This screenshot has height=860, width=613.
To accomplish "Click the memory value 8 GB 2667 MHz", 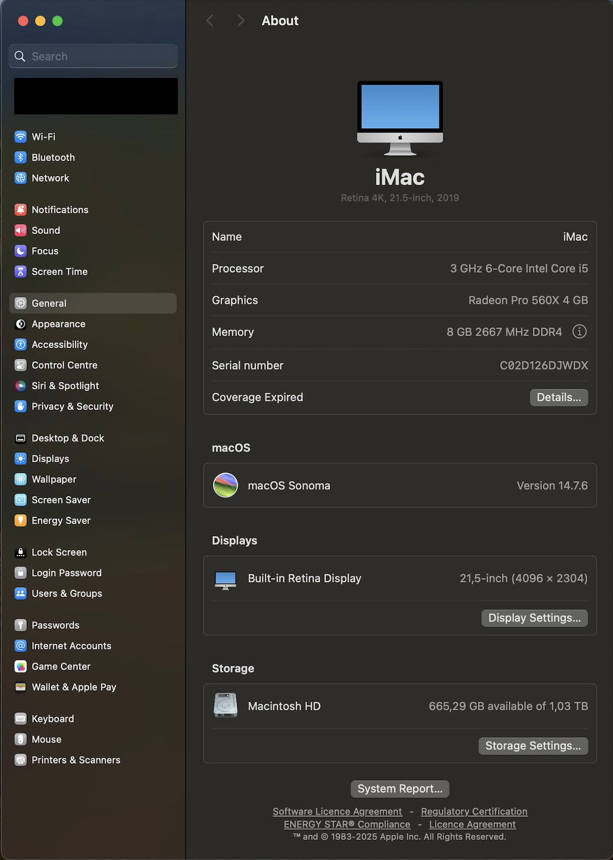I will (504, 332).
